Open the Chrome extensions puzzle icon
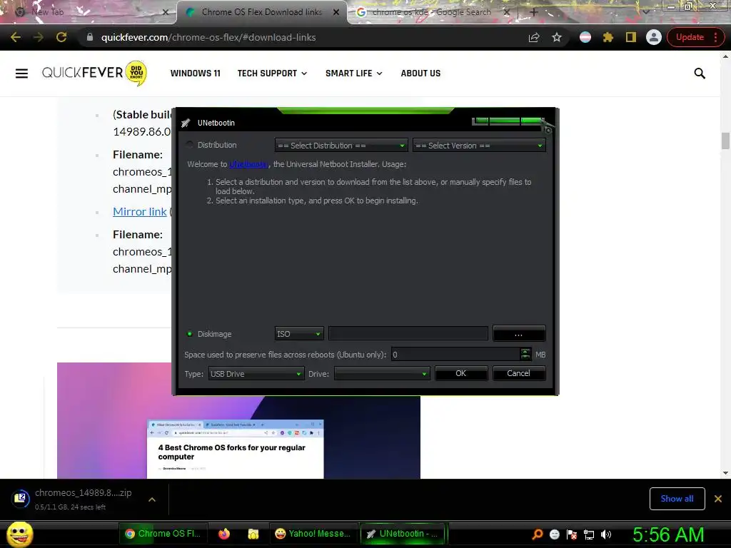The image size is (731, 548). pyautogui.click(x=608, y=37)
